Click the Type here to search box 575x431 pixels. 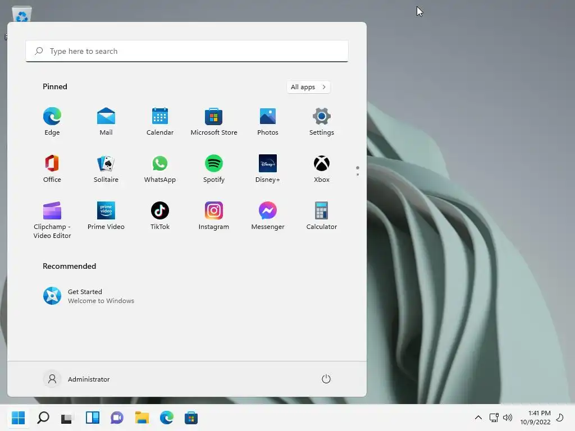coord(187,51)
